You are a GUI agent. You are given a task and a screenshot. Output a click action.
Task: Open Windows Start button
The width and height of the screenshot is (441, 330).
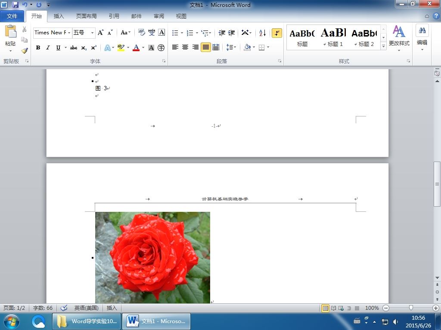(11, 321)
